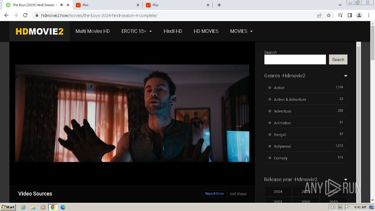Select the Chrome taskbar icon
375x211 pixels.
pyautogui.click(x=53, y=207)
